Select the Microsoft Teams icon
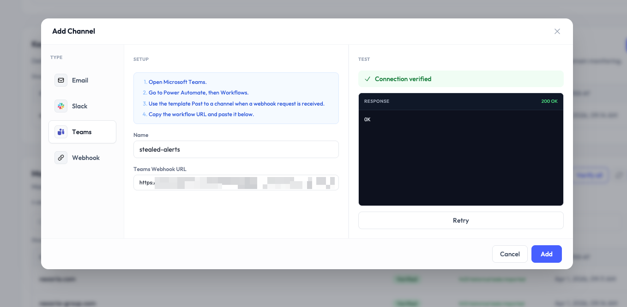 tap(60, 132)
